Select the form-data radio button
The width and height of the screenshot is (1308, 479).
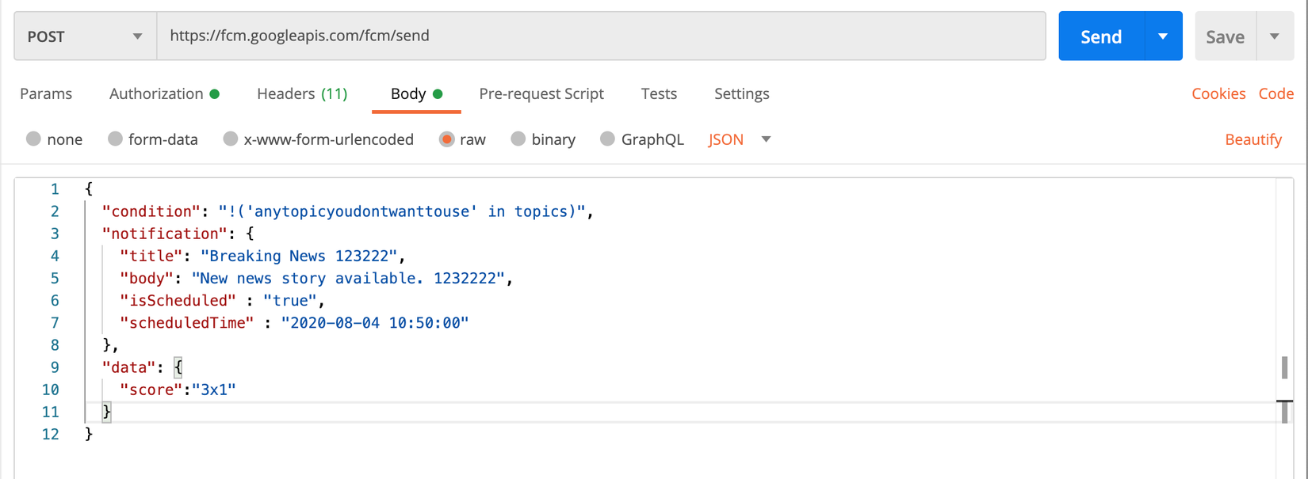coord(116,139)
